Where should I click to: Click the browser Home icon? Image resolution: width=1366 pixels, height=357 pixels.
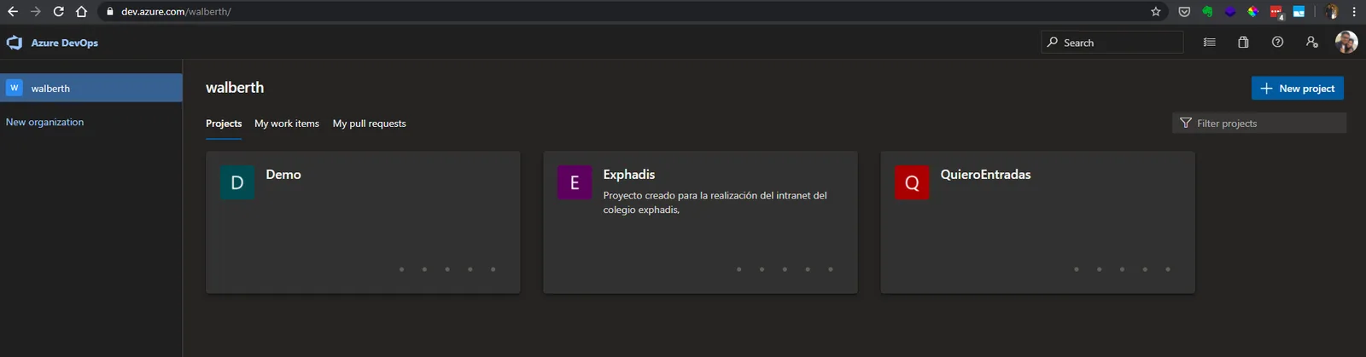[x=81, y=12]
